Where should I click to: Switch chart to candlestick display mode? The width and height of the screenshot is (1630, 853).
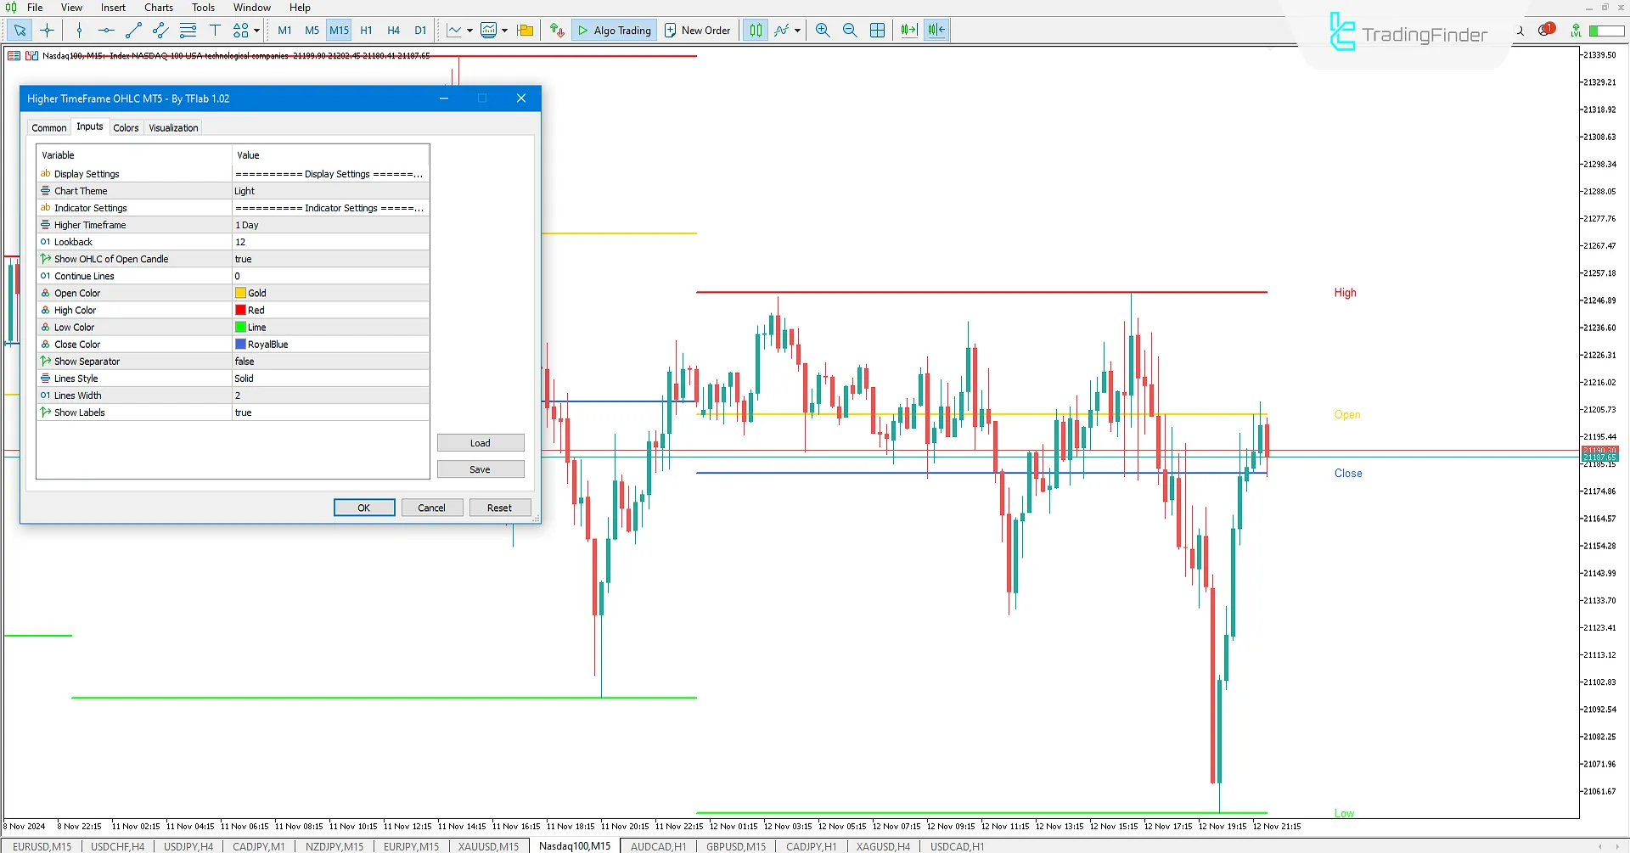point(755,30)
